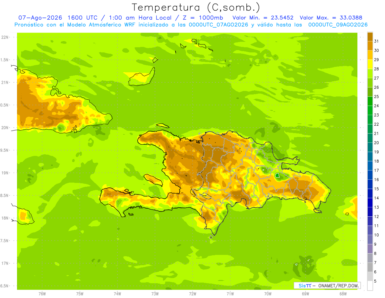Click the legend value '27'
Viewport: 385px width, 298px height.
377,78
